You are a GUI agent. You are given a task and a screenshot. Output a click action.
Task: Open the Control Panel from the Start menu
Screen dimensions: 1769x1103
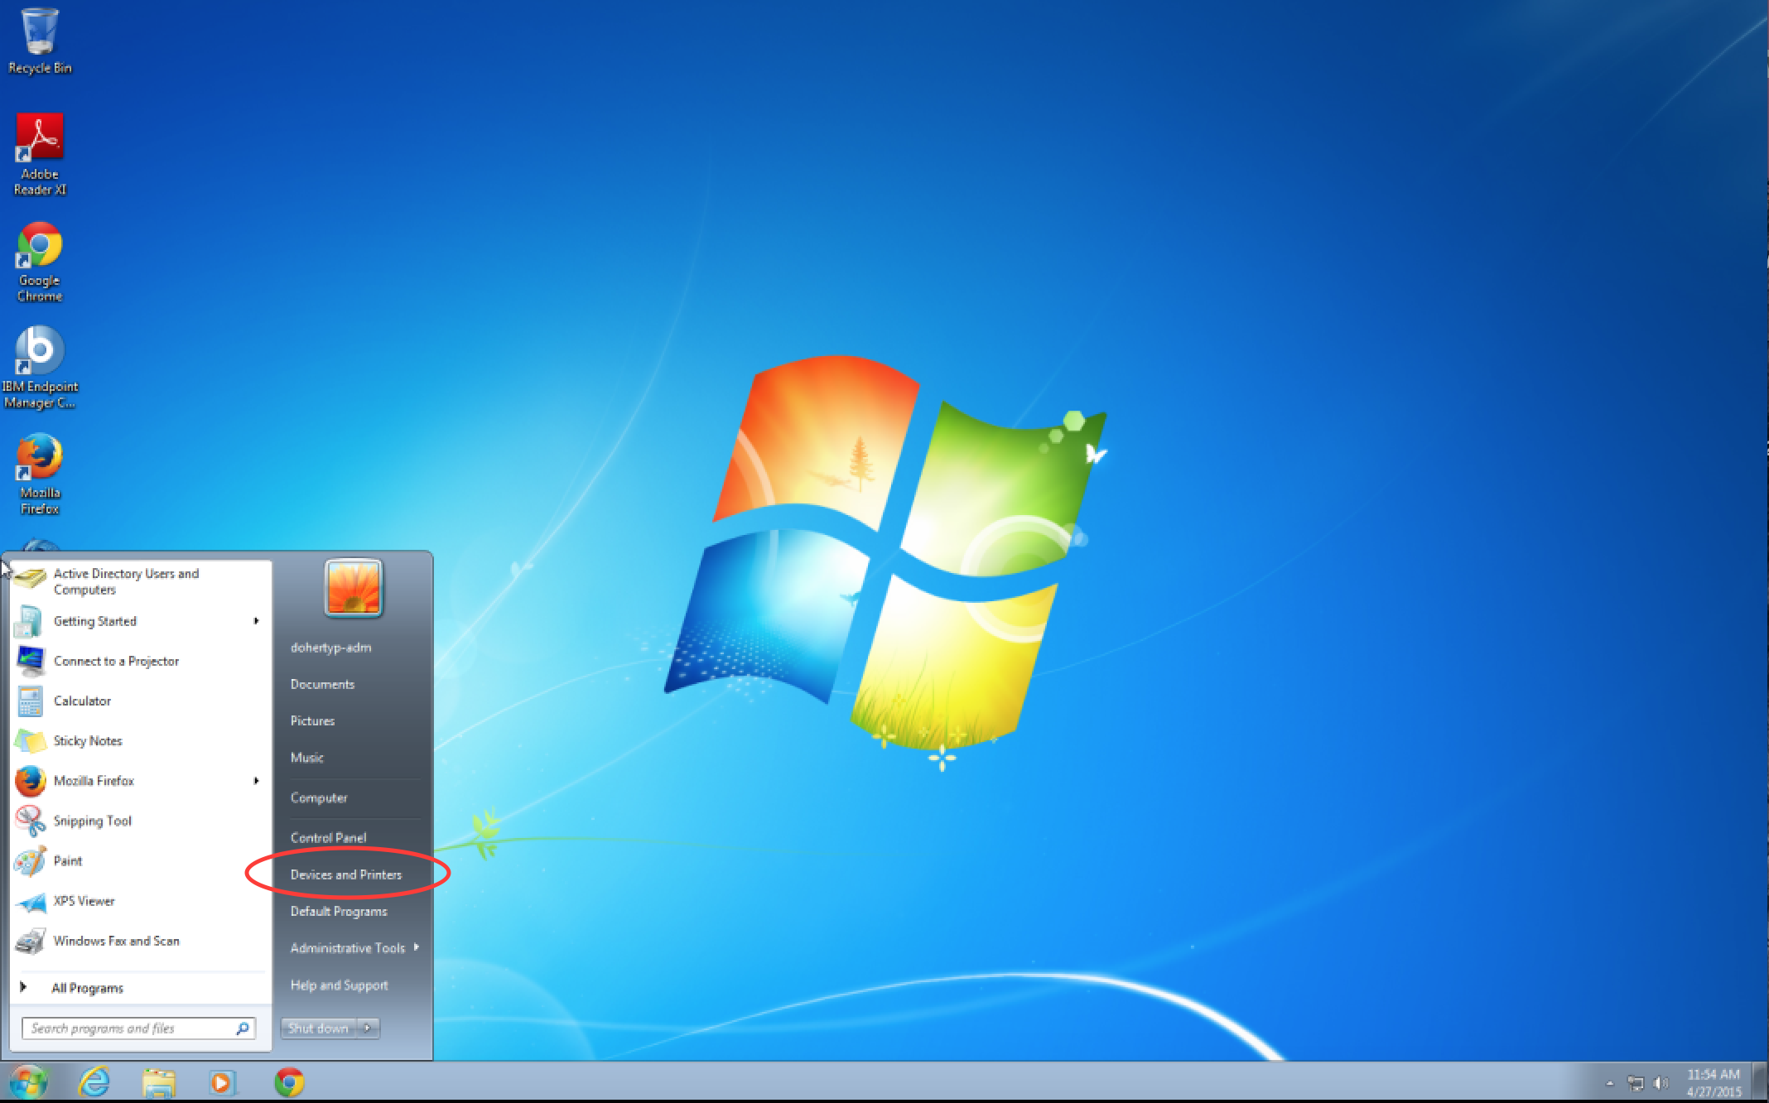(x=328, y=837)
